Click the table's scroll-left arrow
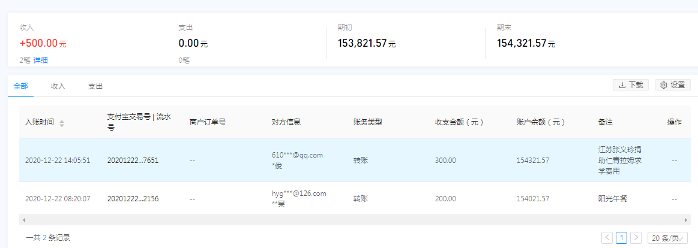 pos(23,220)
